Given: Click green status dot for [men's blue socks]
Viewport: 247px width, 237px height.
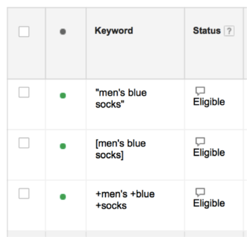Looking at the screenshot, I should (62, 146).
